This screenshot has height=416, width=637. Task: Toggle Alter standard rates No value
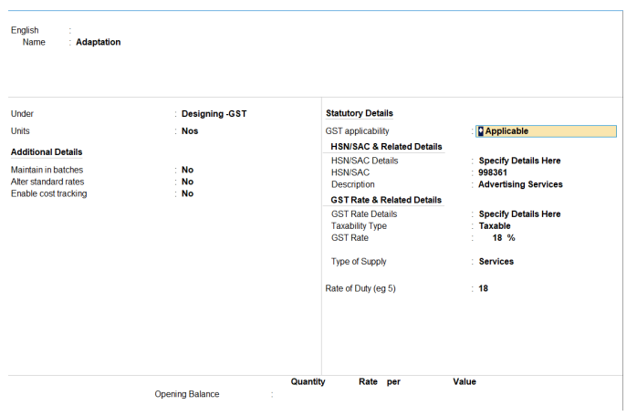[x=187, y=182]
